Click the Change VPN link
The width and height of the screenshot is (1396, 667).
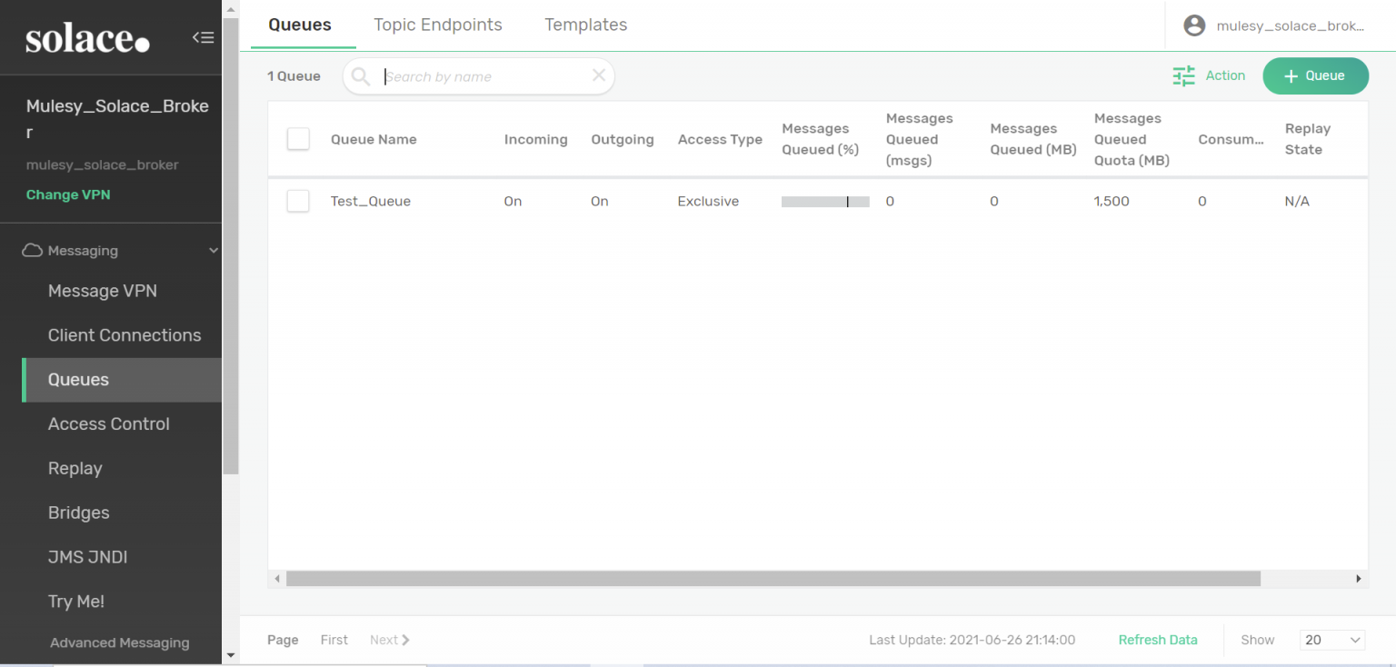point(68,194)
